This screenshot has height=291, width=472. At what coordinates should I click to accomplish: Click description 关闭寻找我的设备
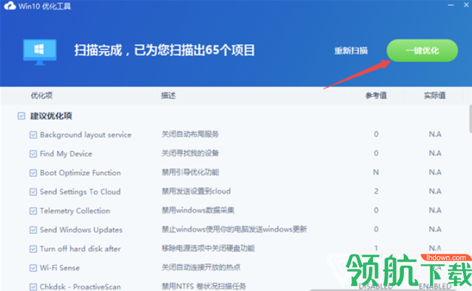(190, 153)
